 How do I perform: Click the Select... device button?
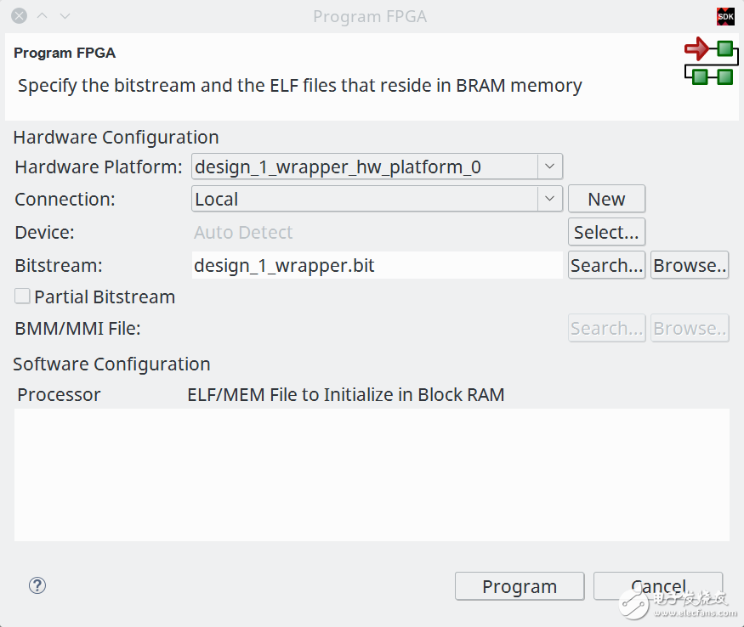606,232
